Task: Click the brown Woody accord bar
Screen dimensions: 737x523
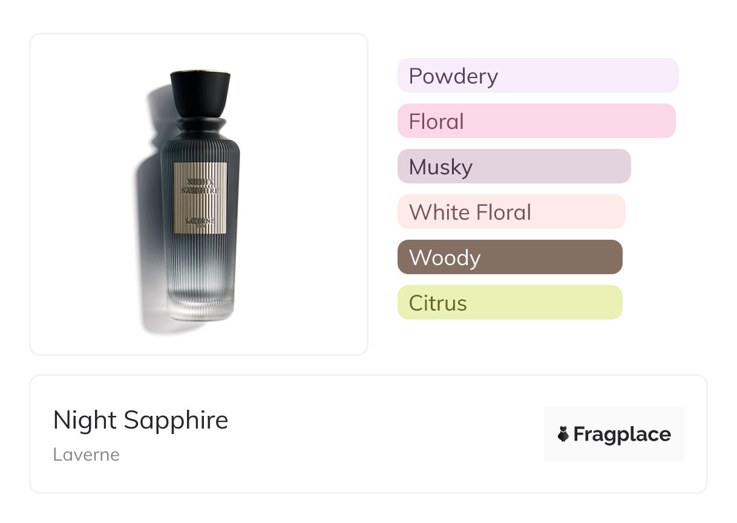Action: [509, 257]
